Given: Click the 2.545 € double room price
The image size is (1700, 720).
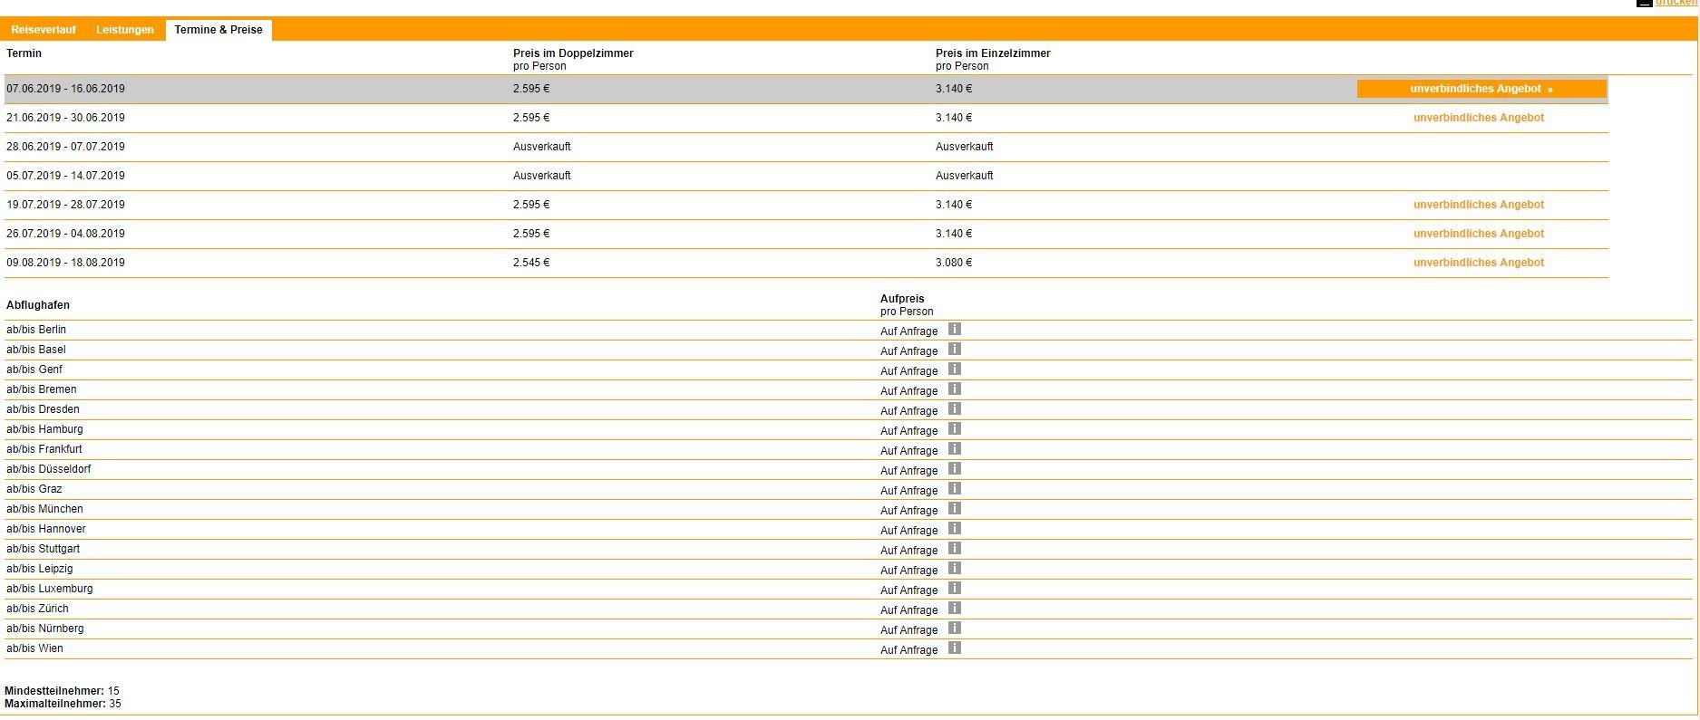Looking at the screenshot, I should pyautogui.click(x=531, y=263).
